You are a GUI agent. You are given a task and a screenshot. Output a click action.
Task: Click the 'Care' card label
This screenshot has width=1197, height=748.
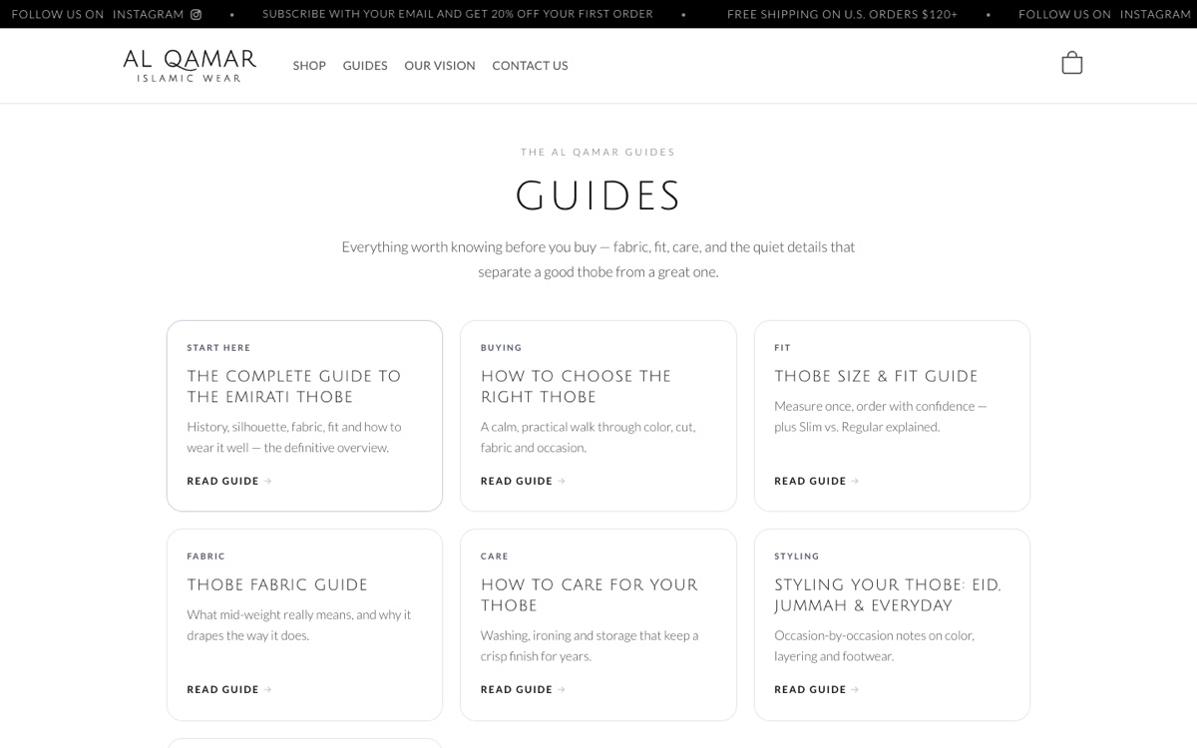coord(495,557)
